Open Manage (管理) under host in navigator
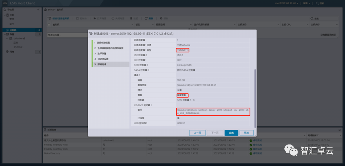 [x=12, y=20]
